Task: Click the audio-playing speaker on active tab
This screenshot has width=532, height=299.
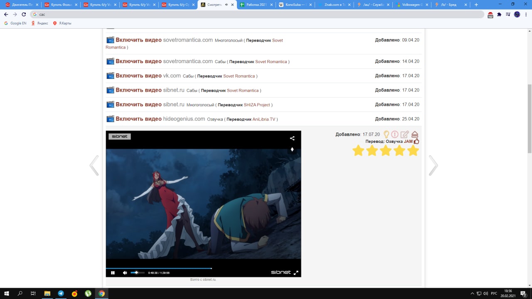Action: pos(226,5)
